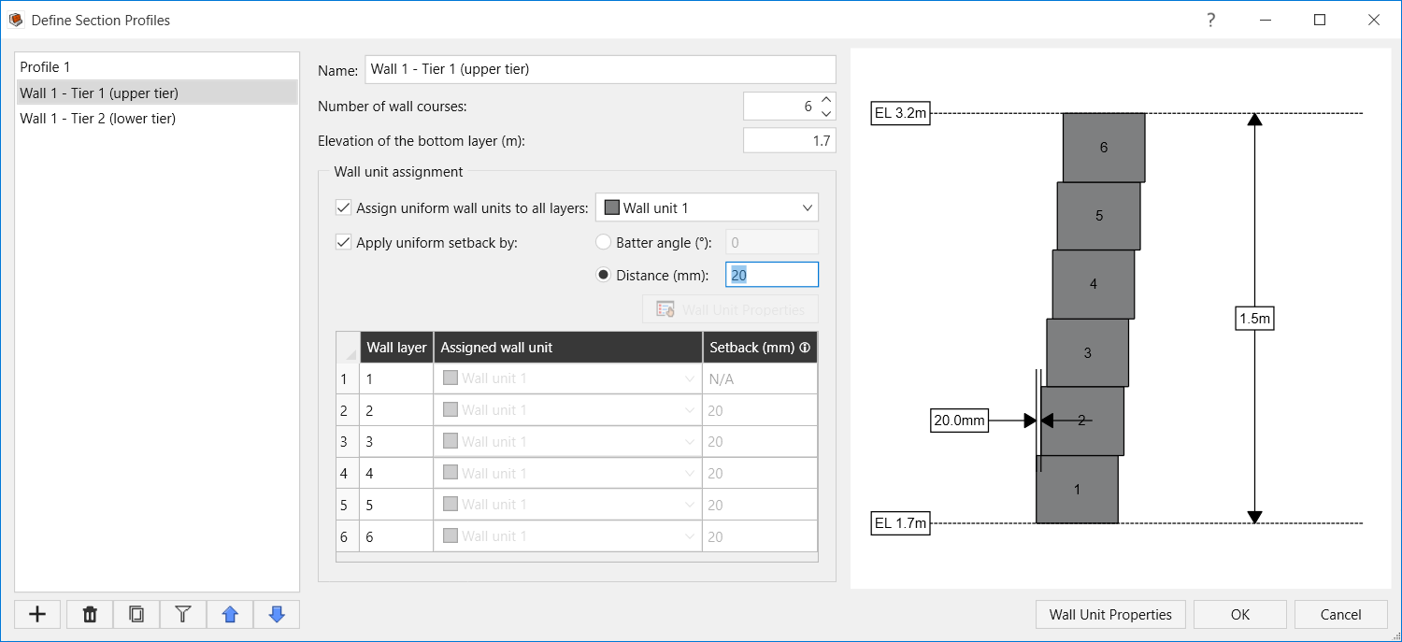The image size is (1402, 642).
Task: Duplicate the selected profile with copy icon
Action: 136,614
